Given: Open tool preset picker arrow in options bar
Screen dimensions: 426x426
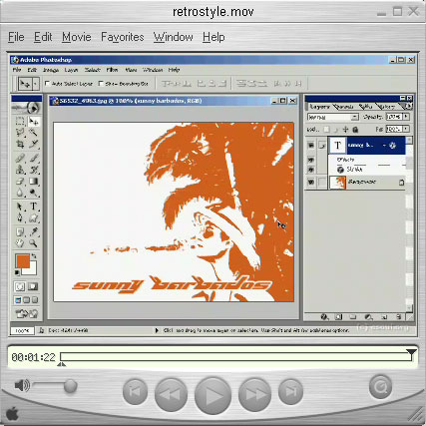Looking at the screenshot, I should click(x=36, y=84).
